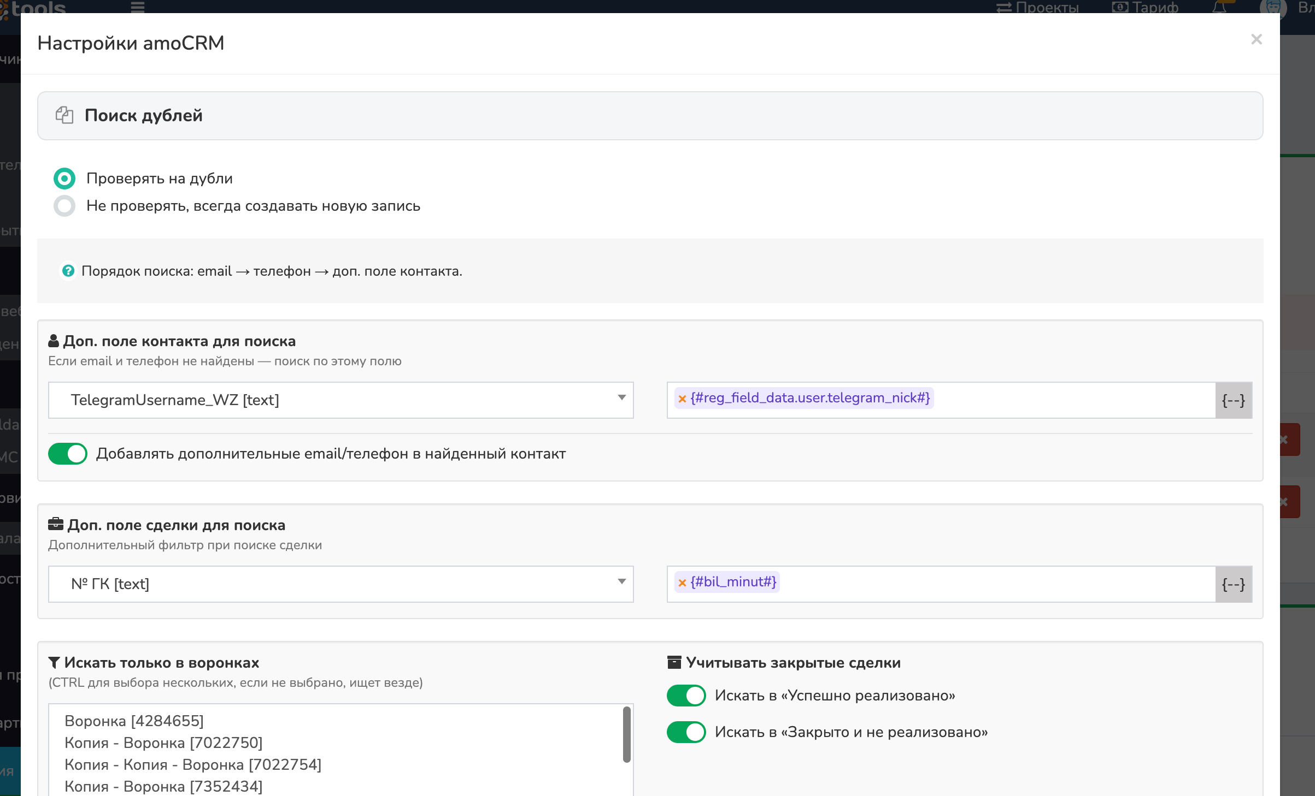Viewport: 1315px width, 796px height.
Task: Open the № ГК deal field dropdown
Action: (341, 584)
